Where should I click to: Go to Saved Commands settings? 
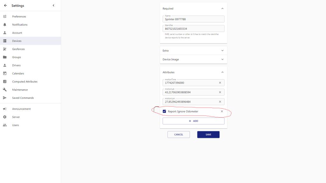(23, 98)
